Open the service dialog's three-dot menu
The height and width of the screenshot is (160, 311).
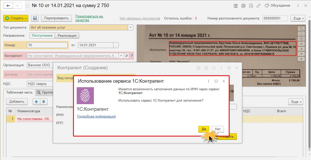pyautogui.click(x=209, y=81)
